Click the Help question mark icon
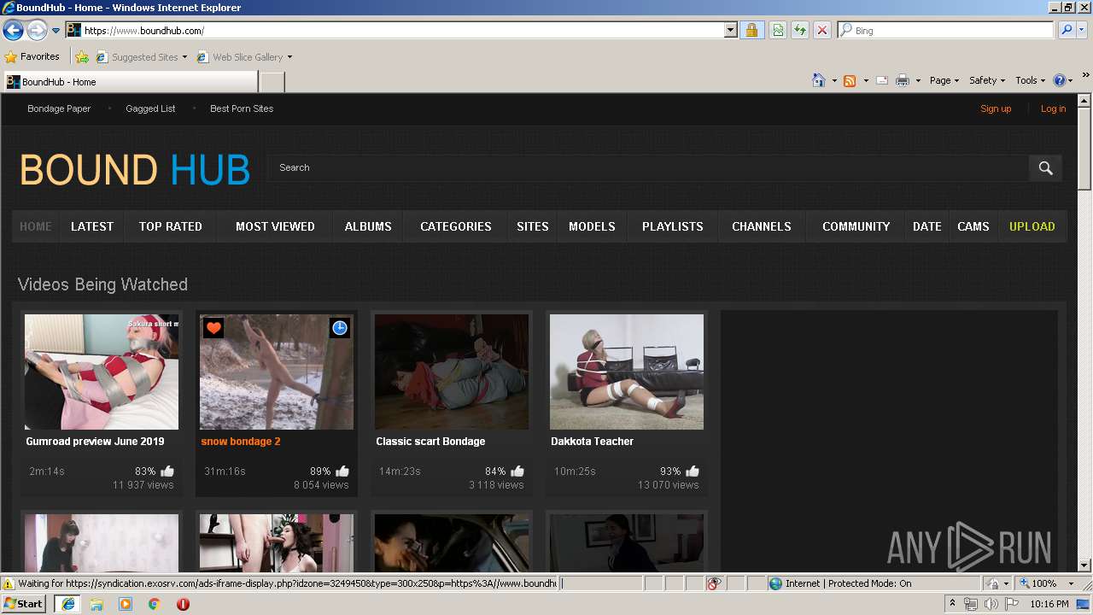 [x=1060, y=80]
